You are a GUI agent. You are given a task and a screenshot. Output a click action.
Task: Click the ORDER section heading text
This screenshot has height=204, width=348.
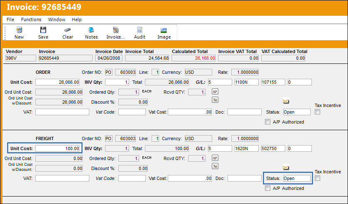pos(43,72)
